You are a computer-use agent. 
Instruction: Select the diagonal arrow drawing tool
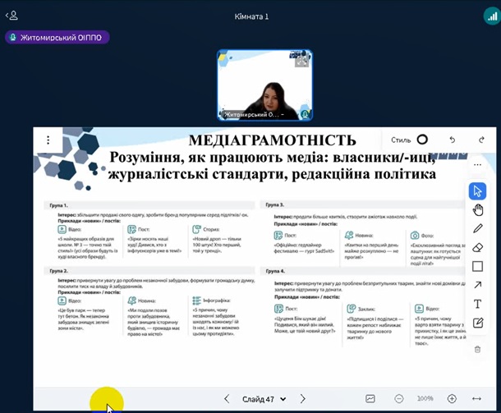478,285
